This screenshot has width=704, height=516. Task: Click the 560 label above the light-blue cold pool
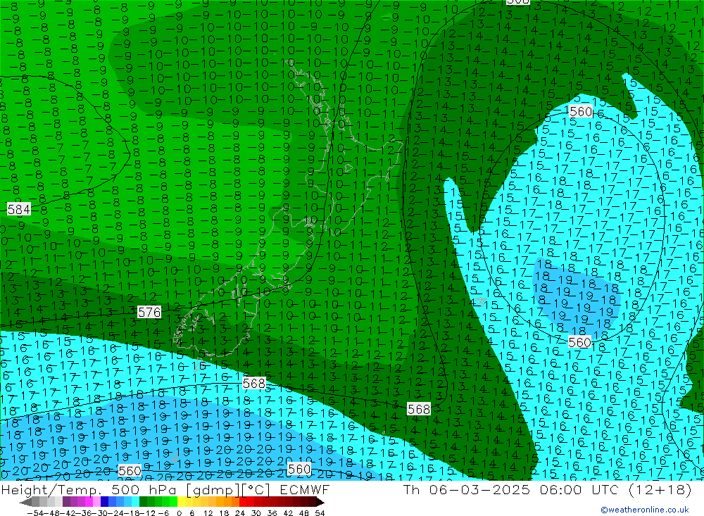(580, 112)
